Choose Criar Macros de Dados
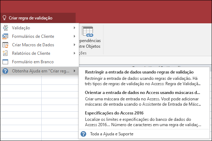Image resolution: width=212 pixels, height=141 pixels. click(40, 45)
